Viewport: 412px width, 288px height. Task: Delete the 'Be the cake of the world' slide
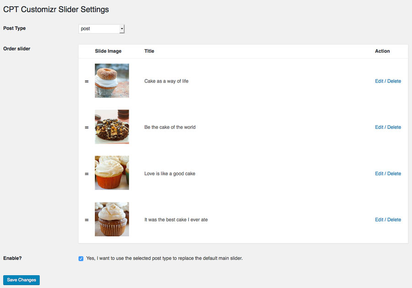tap(394, 127)
